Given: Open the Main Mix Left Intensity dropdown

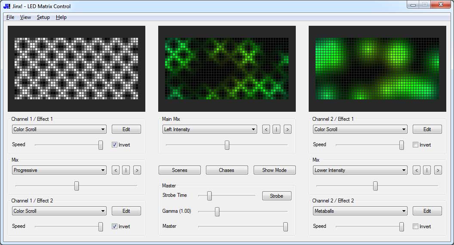Looking at the screenshot, I should point(209,129).
